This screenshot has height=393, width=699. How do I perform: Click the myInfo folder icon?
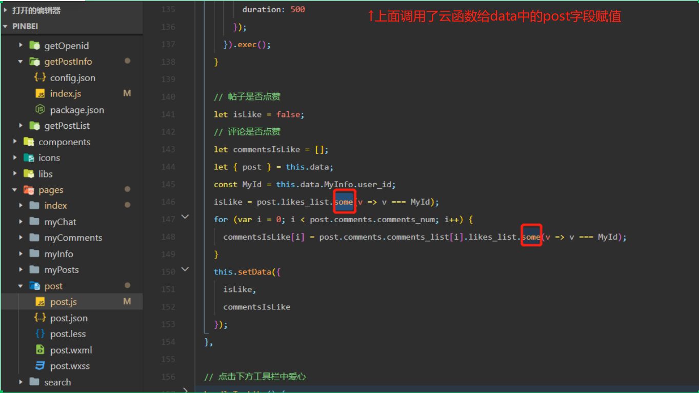point(34,254)
